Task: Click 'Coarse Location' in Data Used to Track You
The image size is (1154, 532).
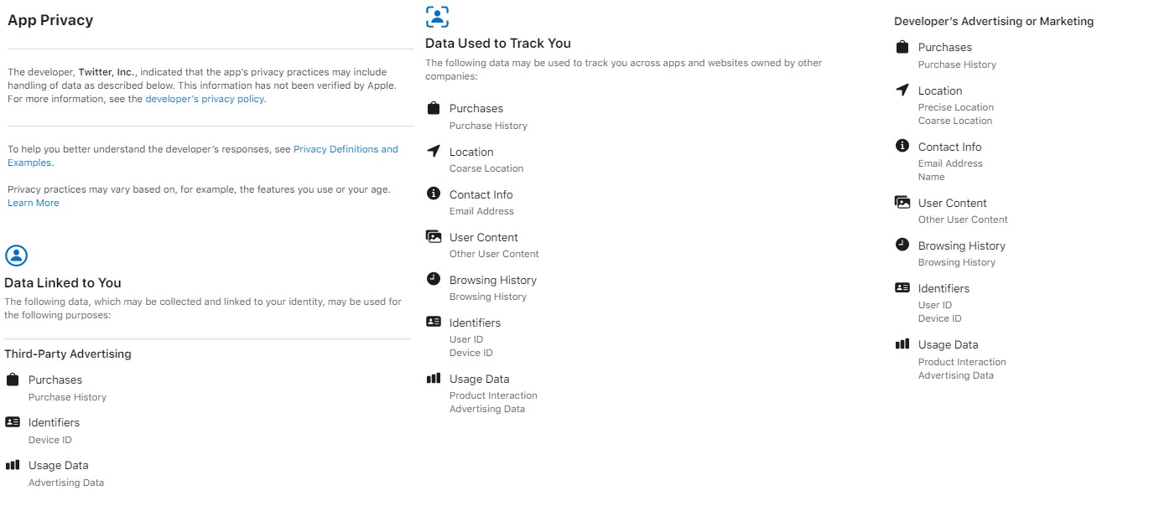Action: (486, 168)
